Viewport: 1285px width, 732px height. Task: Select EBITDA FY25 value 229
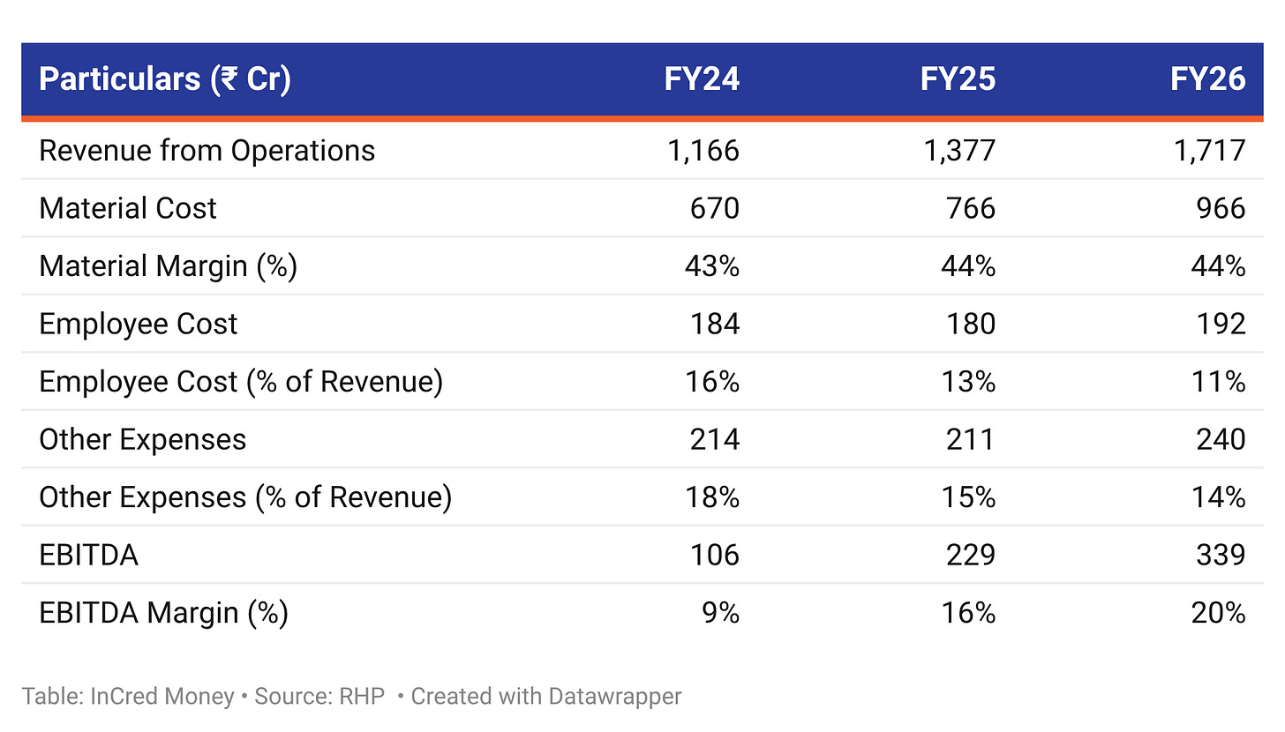coord(972,556)
